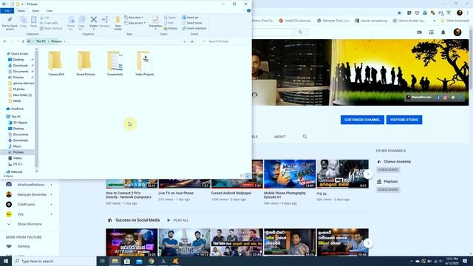
Task: Open Gaming in More from YouTube
Action: point(23,246)
